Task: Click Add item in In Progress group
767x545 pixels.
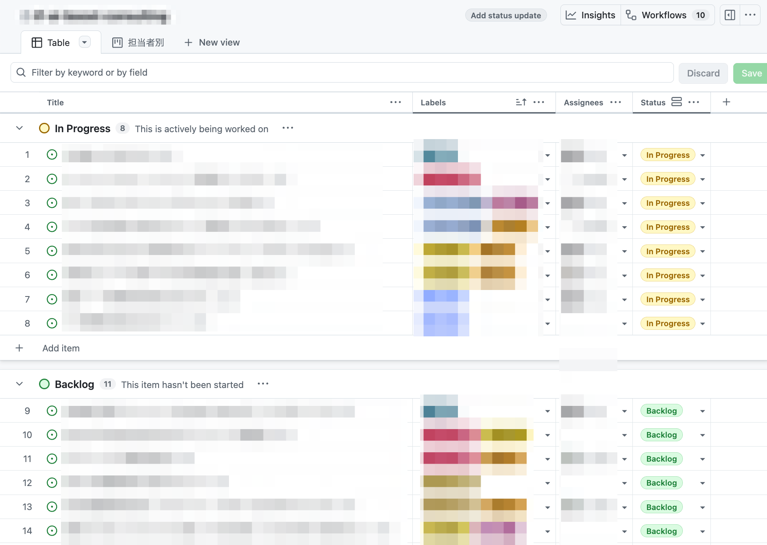Action: pyautogui.click(x=61, y=348)
